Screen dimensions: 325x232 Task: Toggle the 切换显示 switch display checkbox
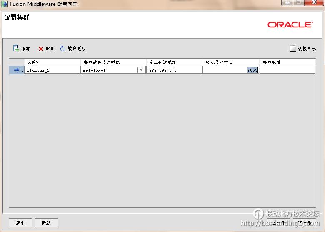click(292, 49)
